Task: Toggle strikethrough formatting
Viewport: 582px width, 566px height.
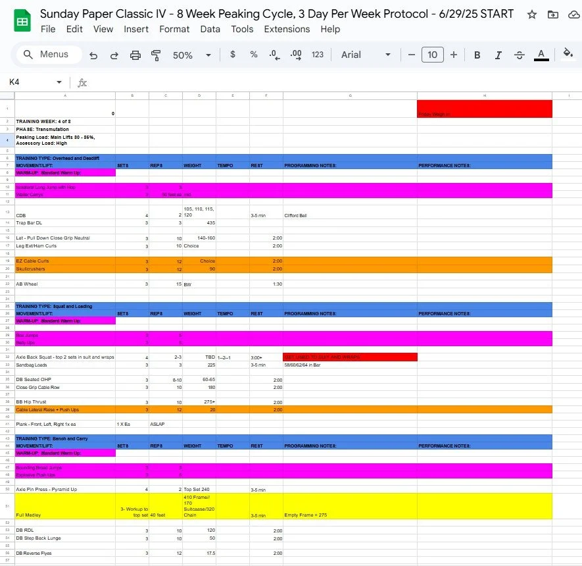Action: coord(520,55)
